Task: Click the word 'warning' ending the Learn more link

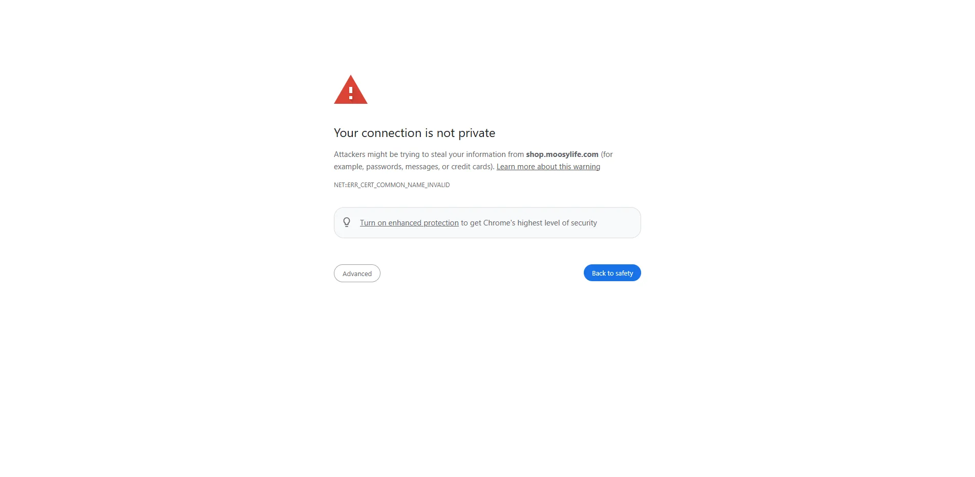Action: (586, 167)
